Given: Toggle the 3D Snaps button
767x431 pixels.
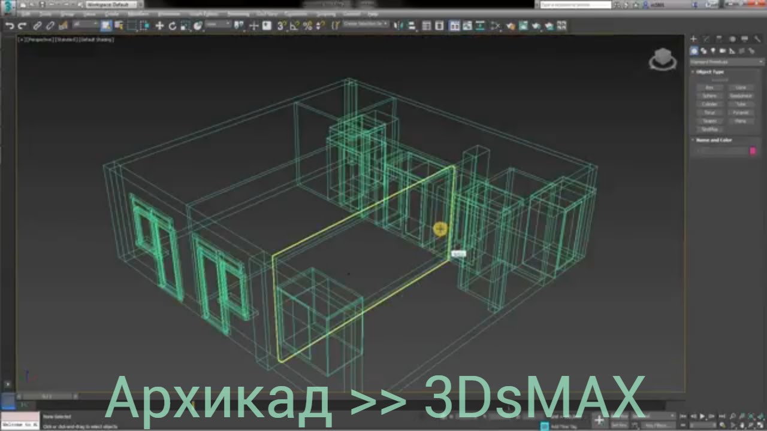Looking at the screenshot, I should (x=282, y=26).
